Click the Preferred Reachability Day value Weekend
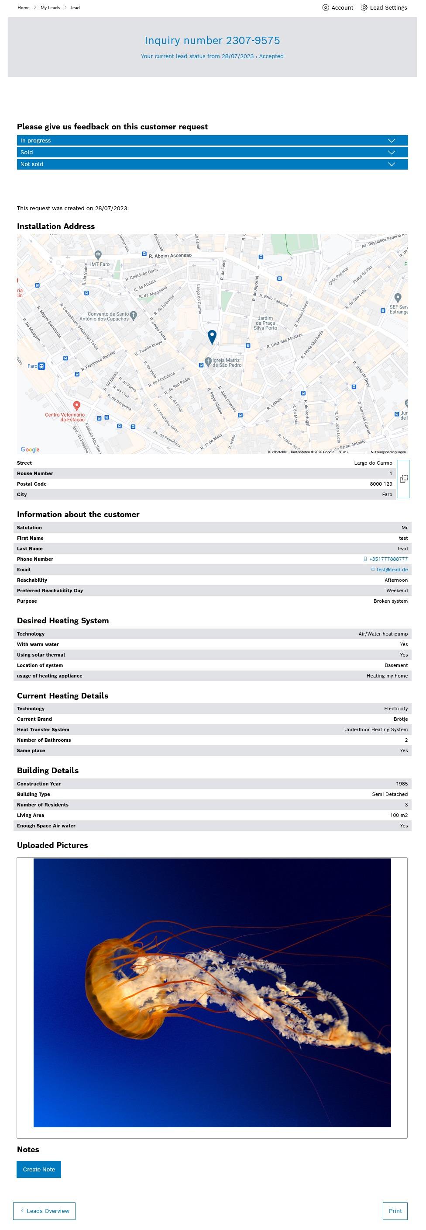 click(397, 590)
